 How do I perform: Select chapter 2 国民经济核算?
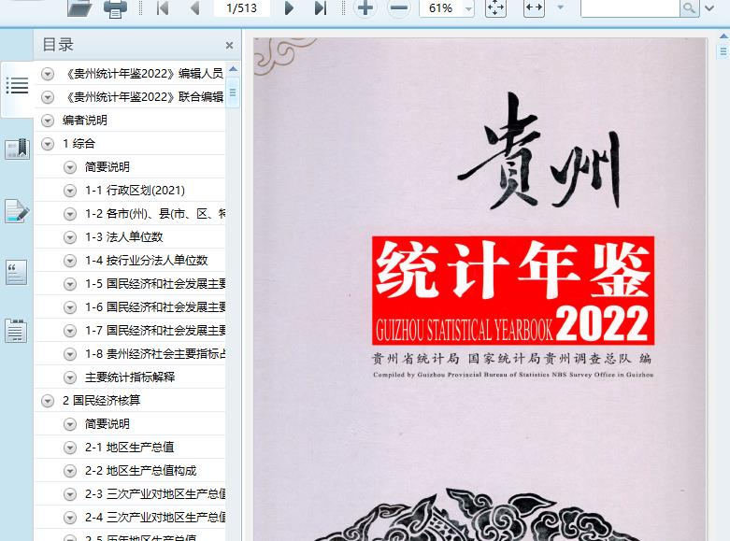pyautogui.click(x=102, y=401)
